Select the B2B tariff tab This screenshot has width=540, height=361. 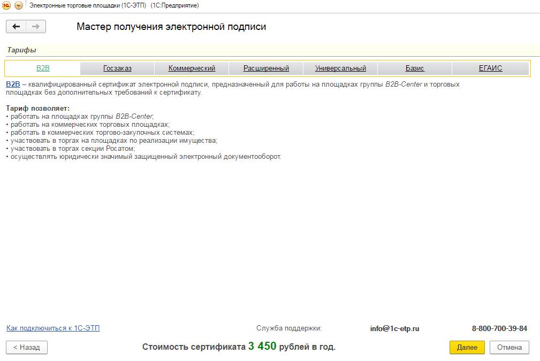[x=43, y=68]
